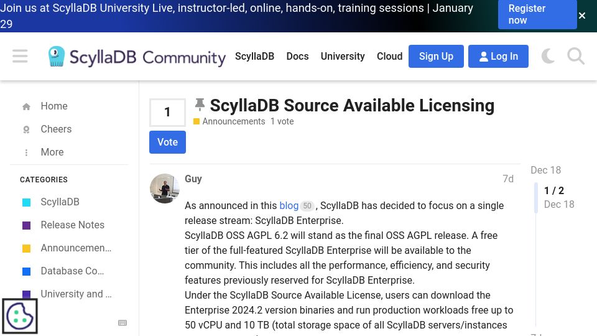Click the timeline scroller handle
This screenshot has height=336, width=597.
[536, 198]
